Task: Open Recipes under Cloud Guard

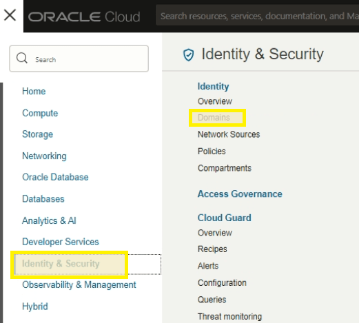Action: point(212,249)
